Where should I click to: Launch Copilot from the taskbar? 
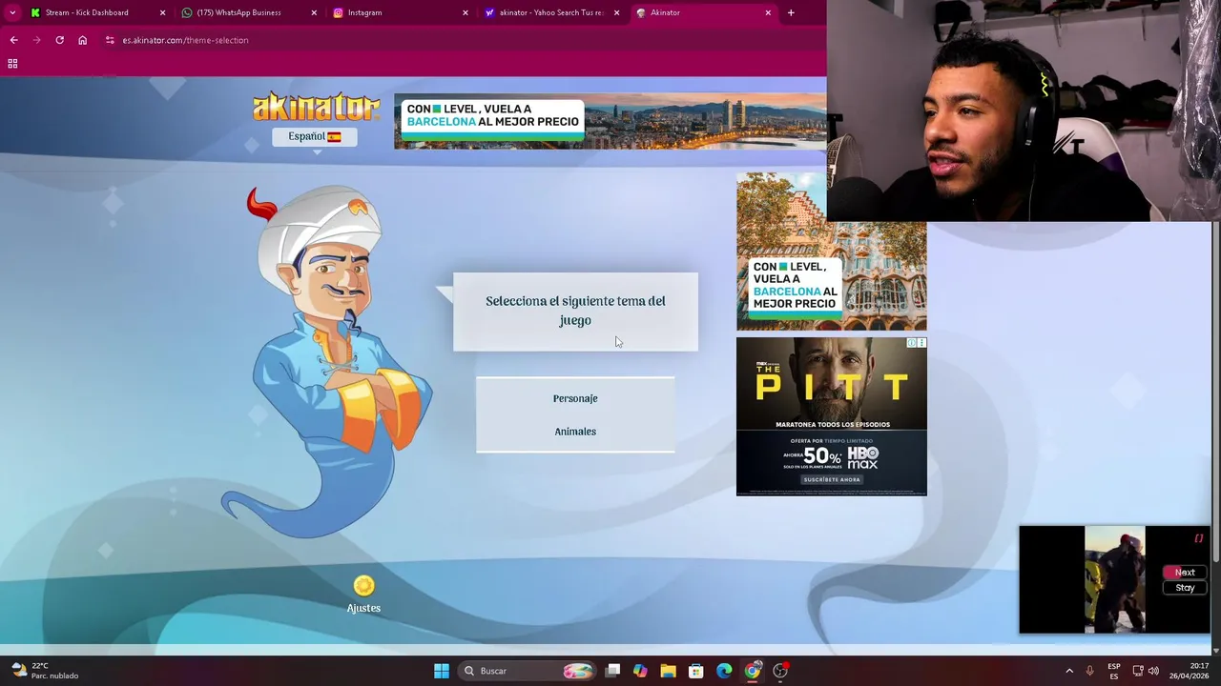point(640,671)
